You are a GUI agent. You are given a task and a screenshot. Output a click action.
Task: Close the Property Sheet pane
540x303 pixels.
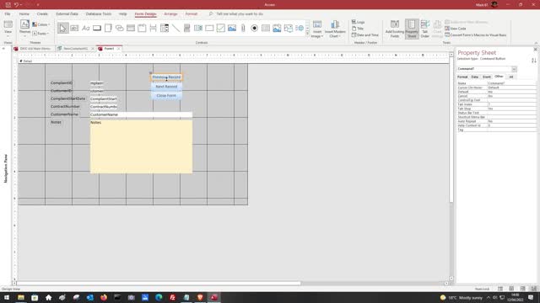coord(535,50)
